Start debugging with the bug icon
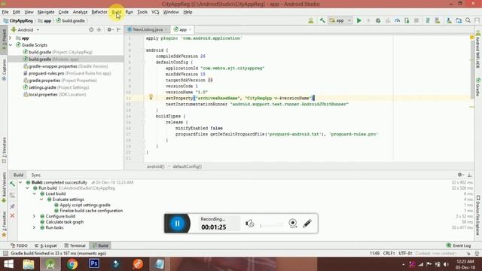The image size is (482, 271). click(378, 20)
